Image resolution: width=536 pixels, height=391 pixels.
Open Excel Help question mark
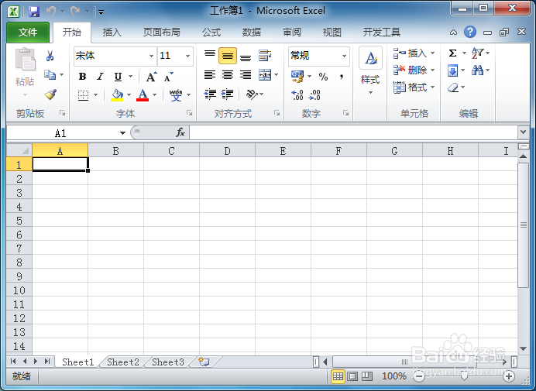click(470, 32)
